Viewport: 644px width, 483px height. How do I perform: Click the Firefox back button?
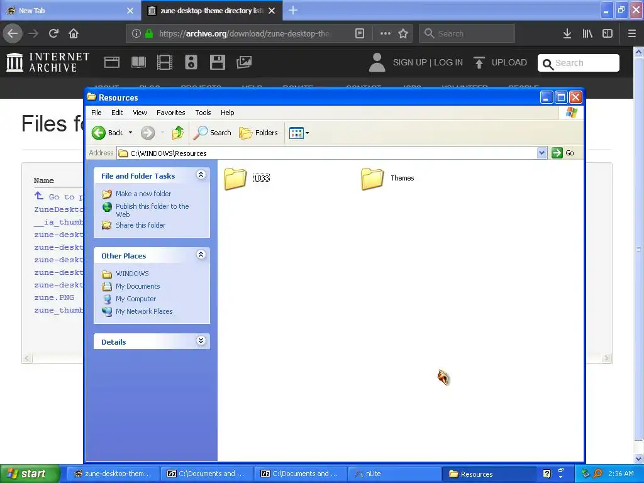13,33
